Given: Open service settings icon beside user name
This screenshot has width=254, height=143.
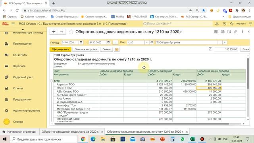Looking at the screenshot, I should 250,24.
